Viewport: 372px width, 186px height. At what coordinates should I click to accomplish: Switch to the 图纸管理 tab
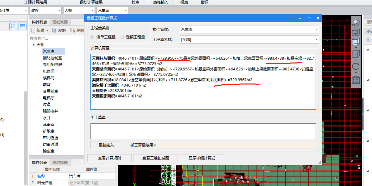pyautogui.click(x=60, y=22)
